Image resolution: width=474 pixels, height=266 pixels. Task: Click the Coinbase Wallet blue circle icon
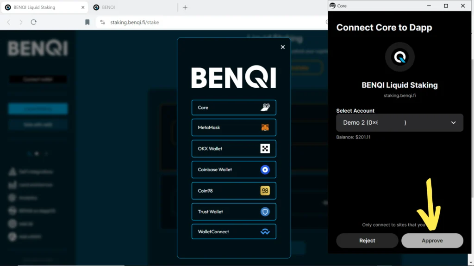coord(265,169)
